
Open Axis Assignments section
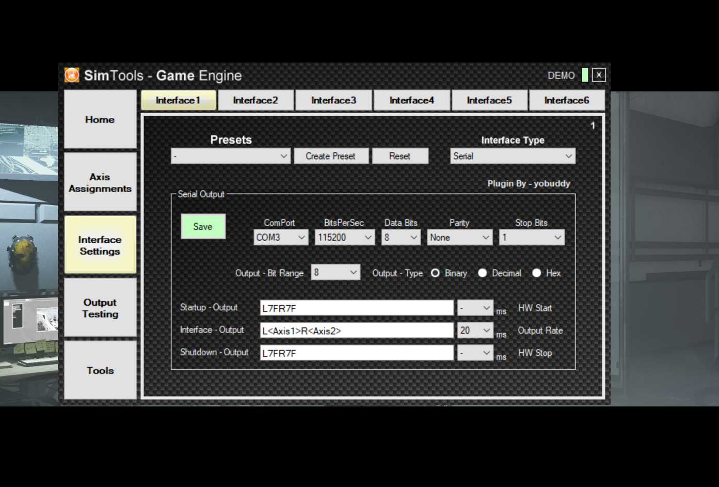click(100, 182)
